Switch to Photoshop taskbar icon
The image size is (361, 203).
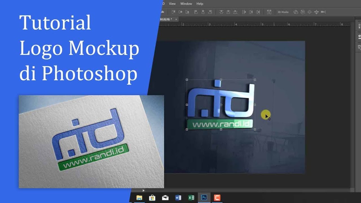(x=204, y=198)
